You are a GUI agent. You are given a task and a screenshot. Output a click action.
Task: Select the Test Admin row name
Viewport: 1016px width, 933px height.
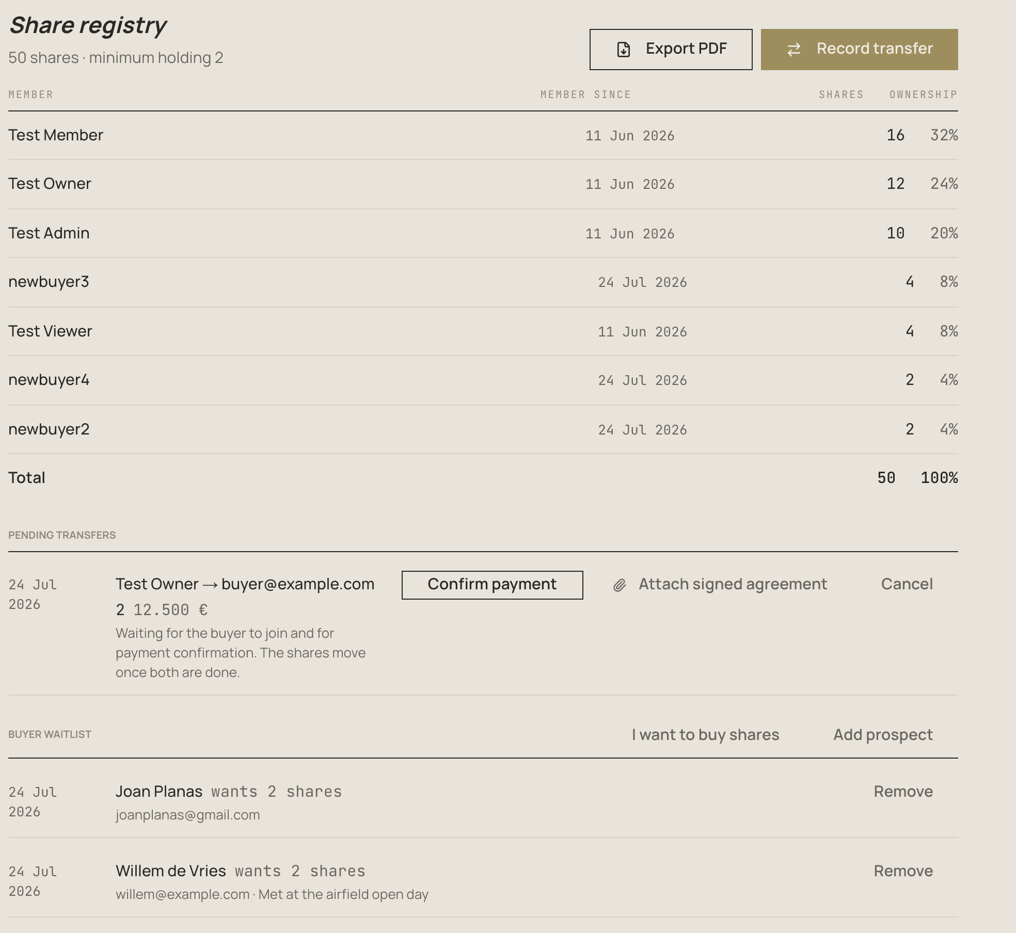click(x=49, y=233)
